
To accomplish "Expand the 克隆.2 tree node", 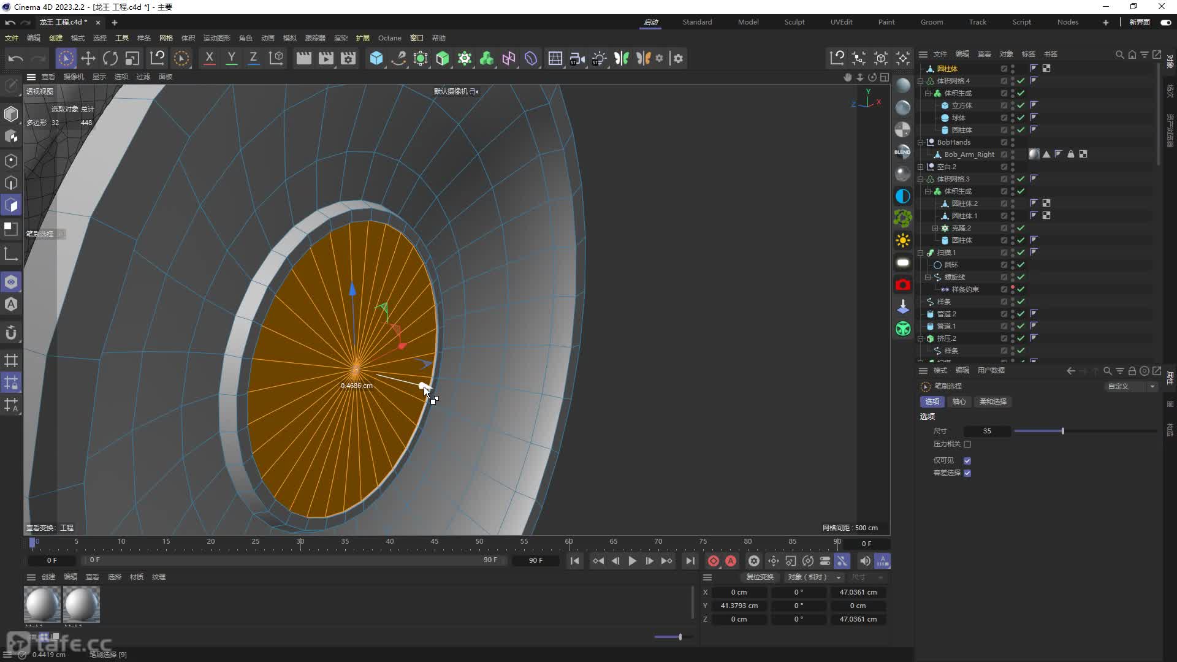I will 935,228.
